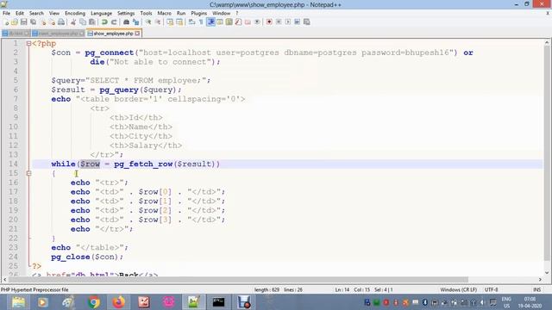Cut selection with the scissors icon

(x=73, y=22)
